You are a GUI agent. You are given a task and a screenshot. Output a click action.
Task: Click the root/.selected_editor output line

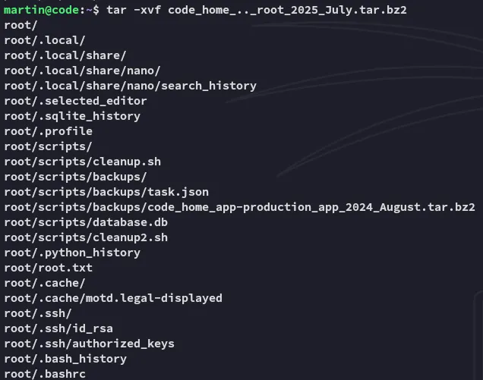coord(75,101)
